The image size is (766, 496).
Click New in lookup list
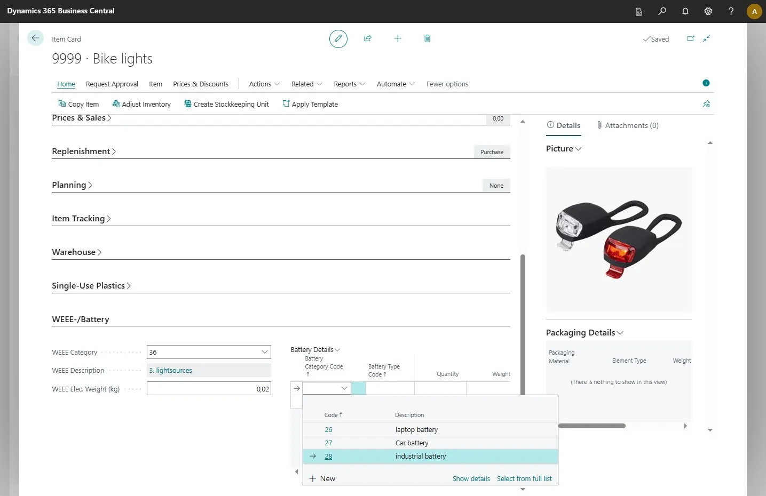(322, 479)
